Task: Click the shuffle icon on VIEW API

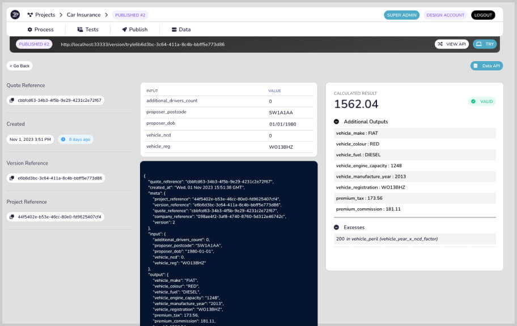Action: pos(440,44)
